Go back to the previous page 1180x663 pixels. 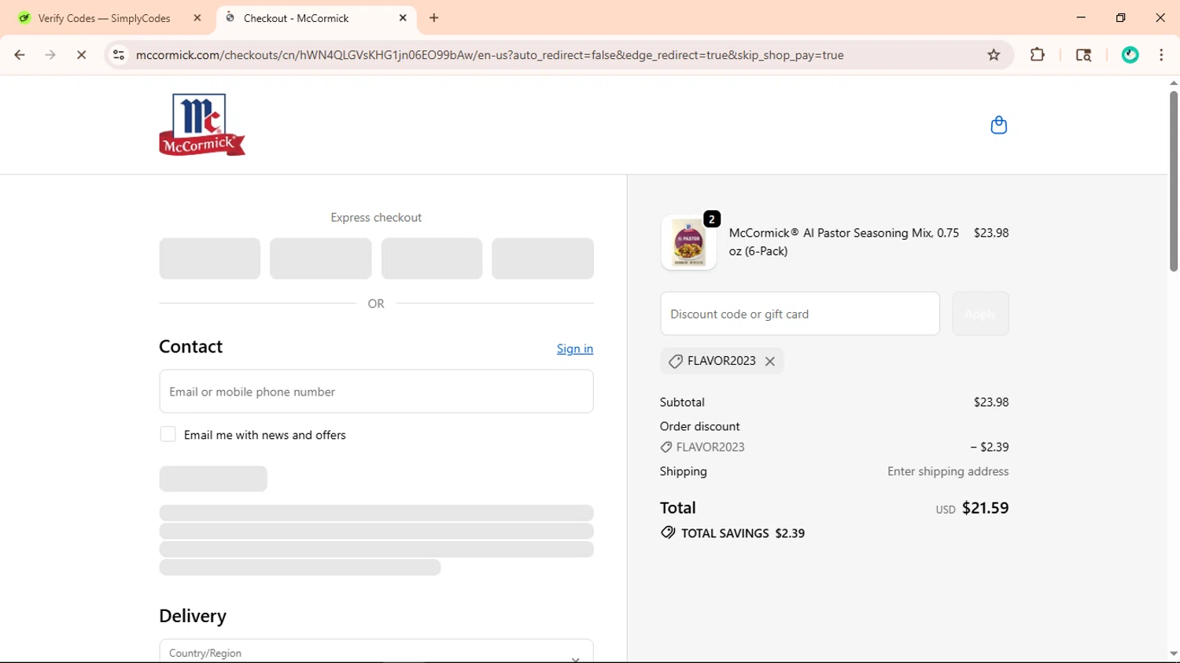[20, 55]
